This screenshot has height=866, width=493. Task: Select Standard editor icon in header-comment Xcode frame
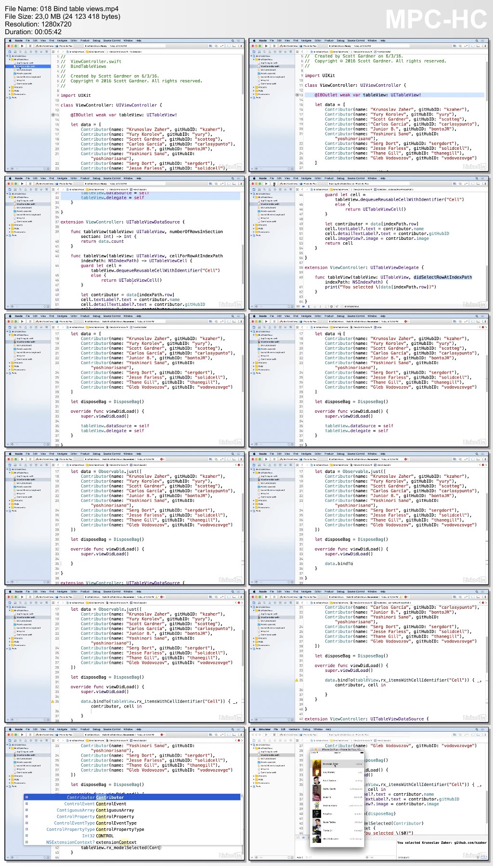pos(210,46)
